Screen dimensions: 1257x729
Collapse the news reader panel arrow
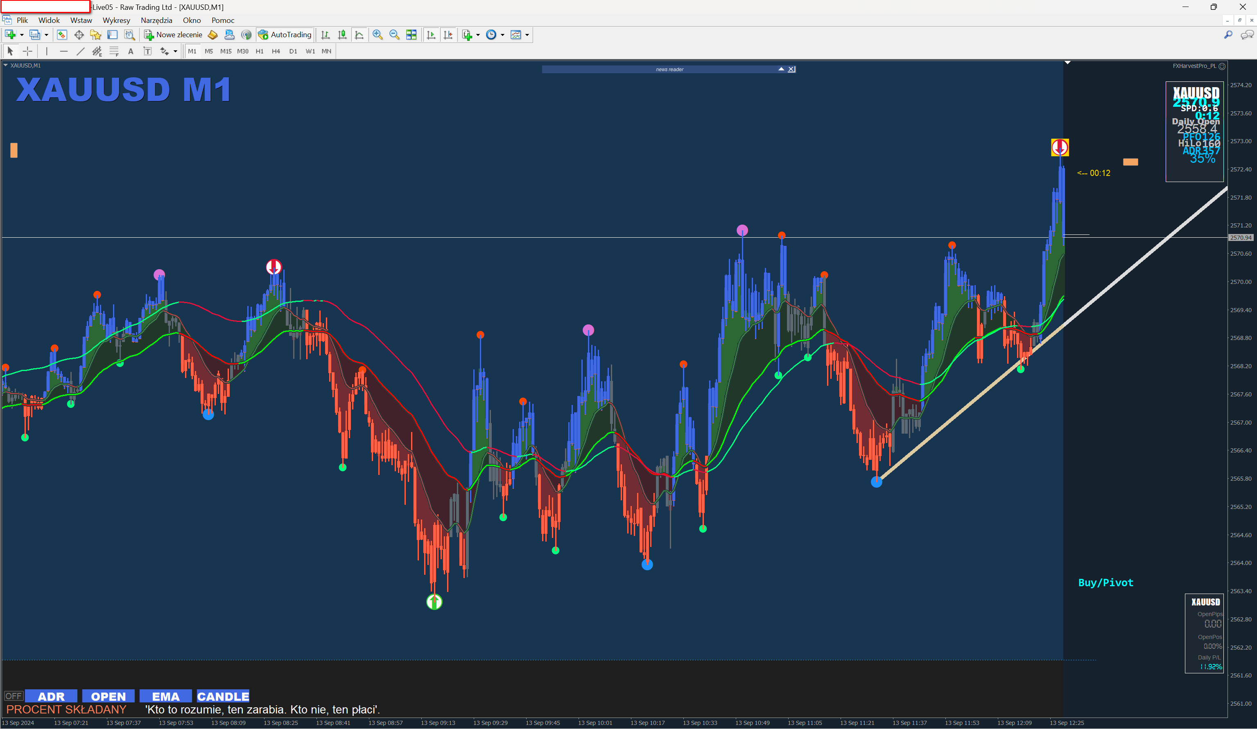pos(781,69)
